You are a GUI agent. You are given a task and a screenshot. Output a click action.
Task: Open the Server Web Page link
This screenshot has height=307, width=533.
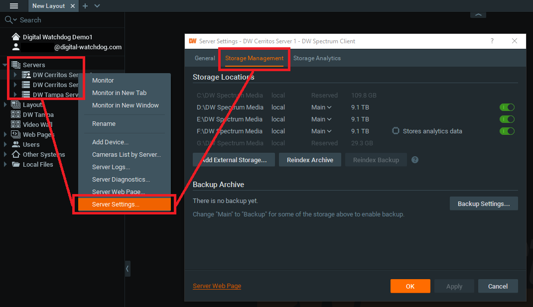[x=217, y=286]
